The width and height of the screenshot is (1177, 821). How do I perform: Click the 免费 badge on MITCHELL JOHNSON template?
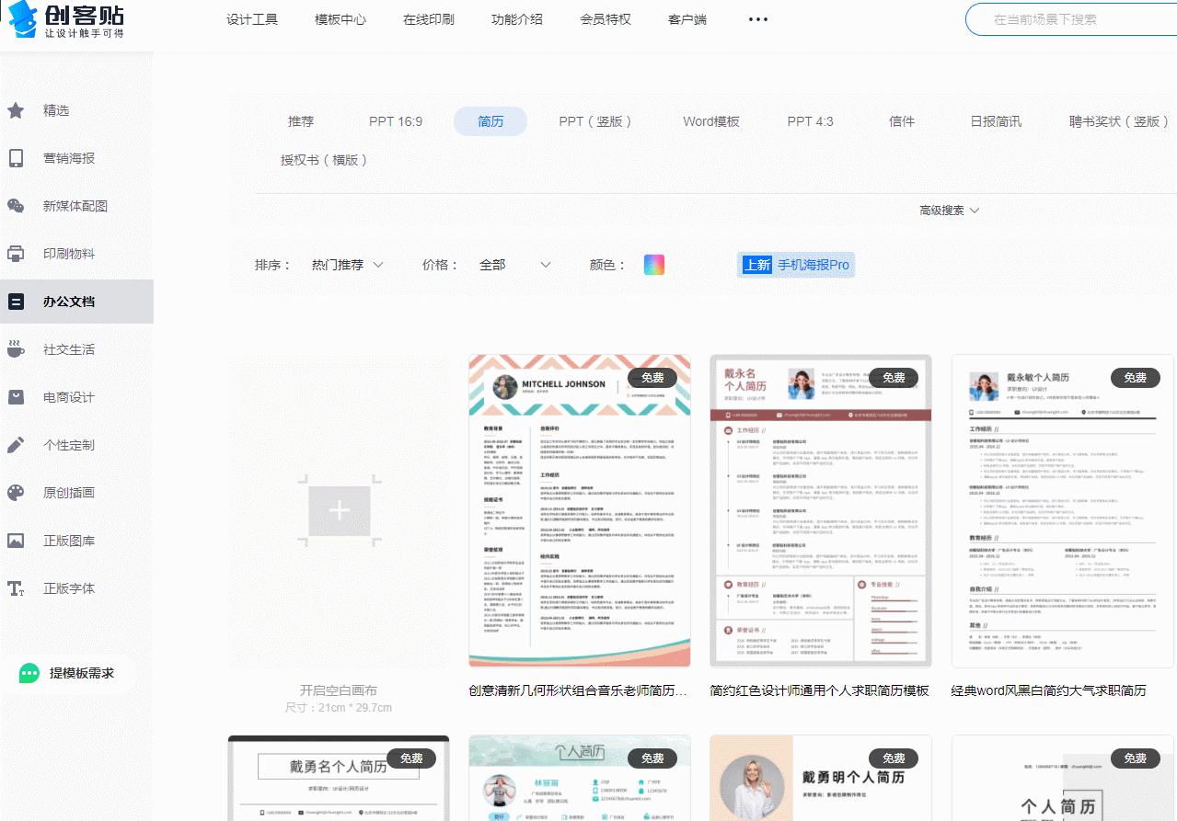click(652, 378)
